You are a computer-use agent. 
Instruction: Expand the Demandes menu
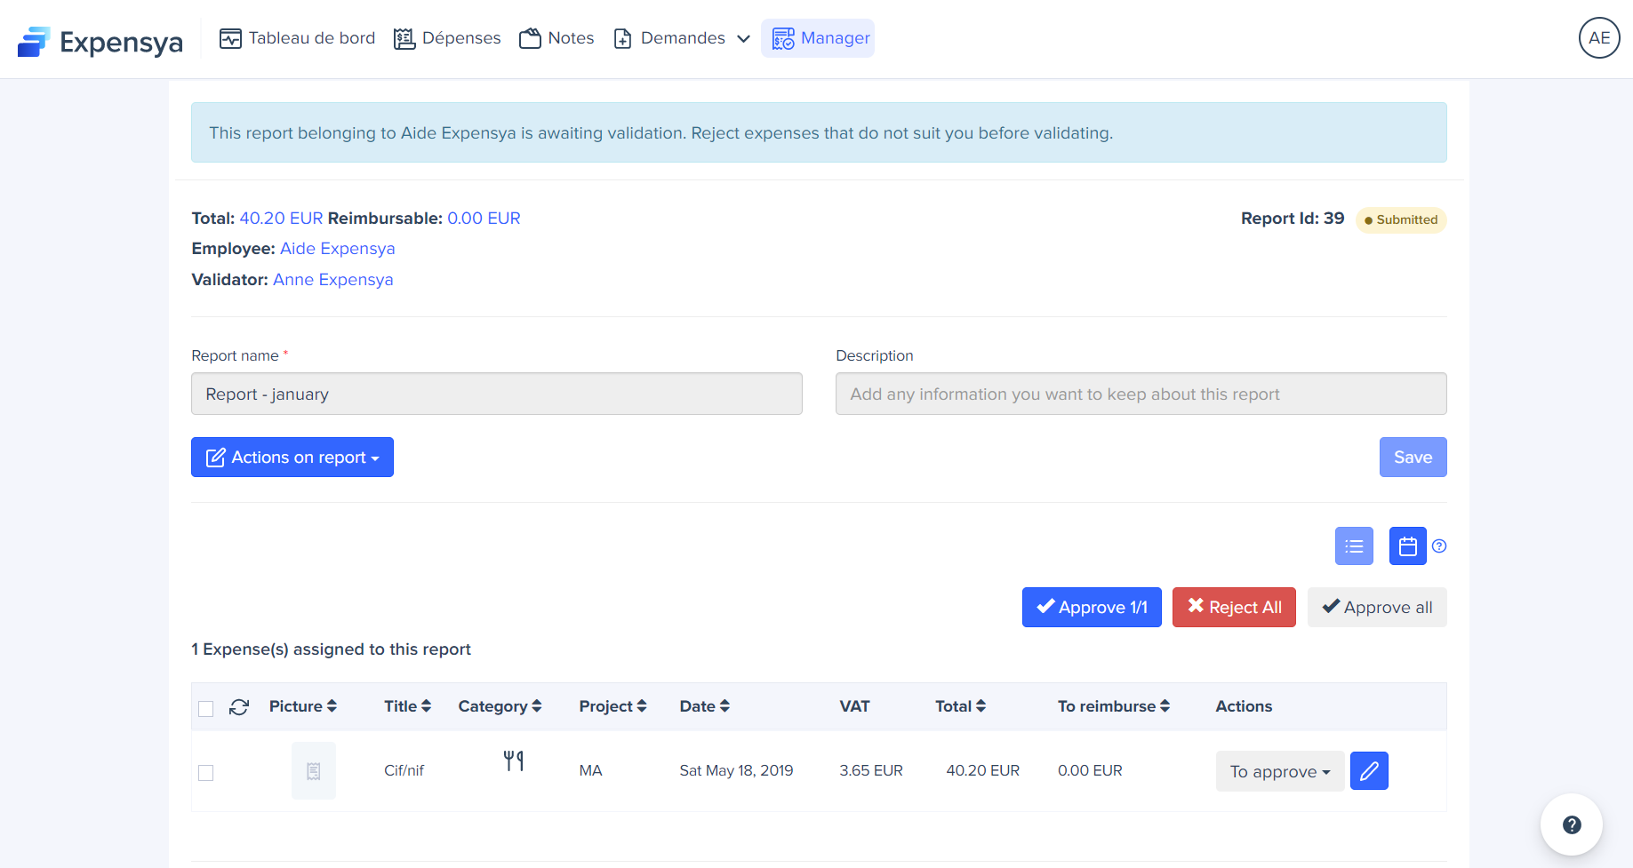(682, 38)
